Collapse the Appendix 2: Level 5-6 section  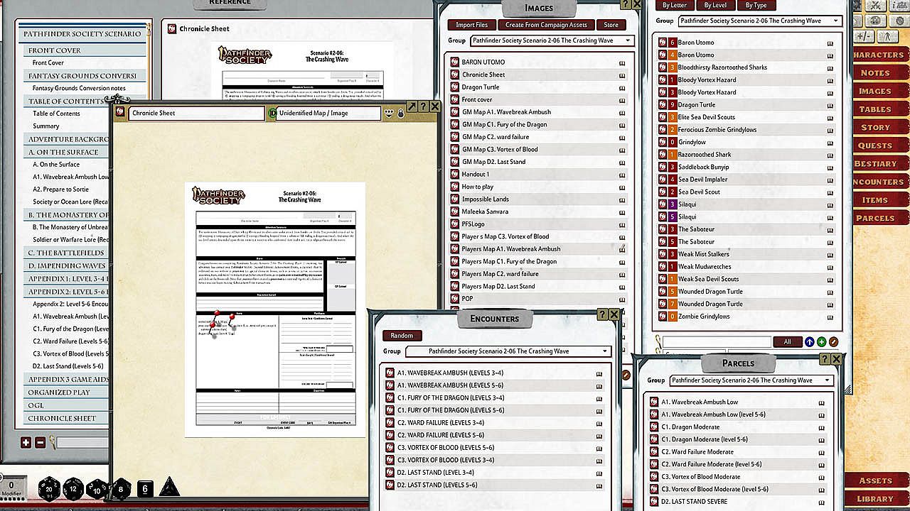68,292
